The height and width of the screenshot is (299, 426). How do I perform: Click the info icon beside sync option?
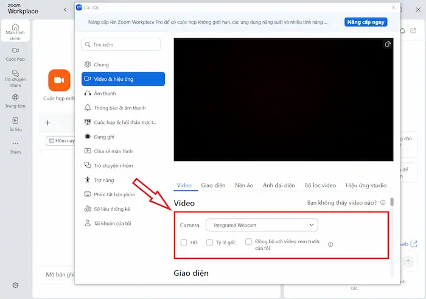(330, 245)
